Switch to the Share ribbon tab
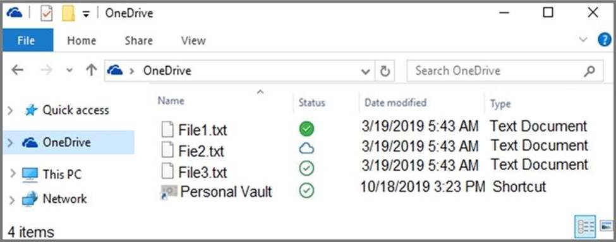The height and width of the screenshot is (242, 616). pos(138,41)
